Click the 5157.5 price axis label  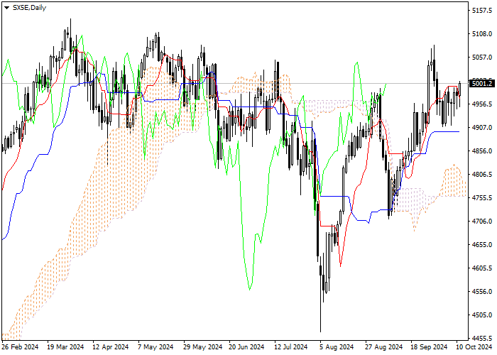tap(482, 11)
